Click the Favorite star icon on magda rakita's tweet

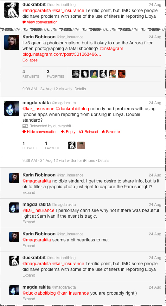coord(103,132)
